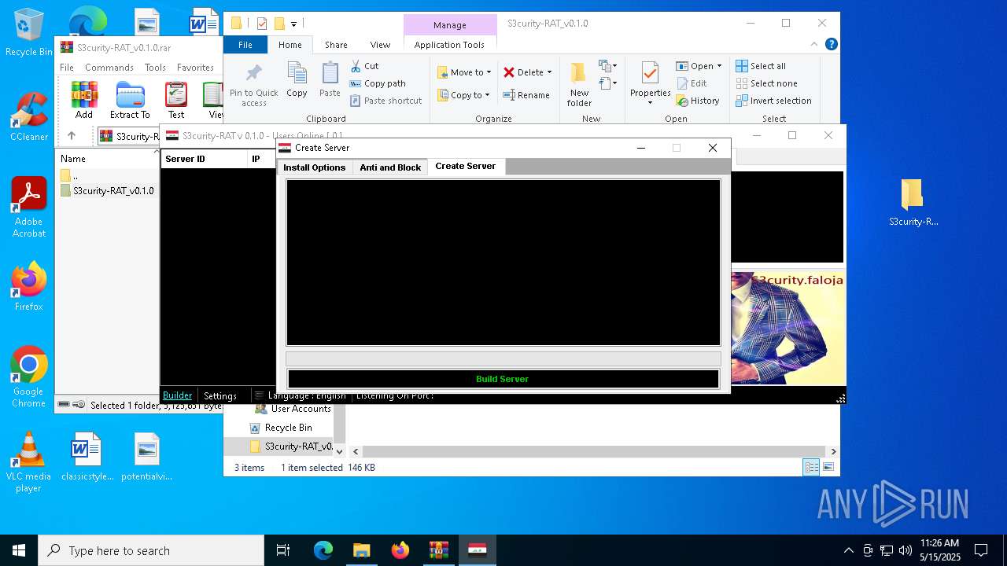
Task: Click the Builder link in the RAT status bar
Action: pos(177,395)
